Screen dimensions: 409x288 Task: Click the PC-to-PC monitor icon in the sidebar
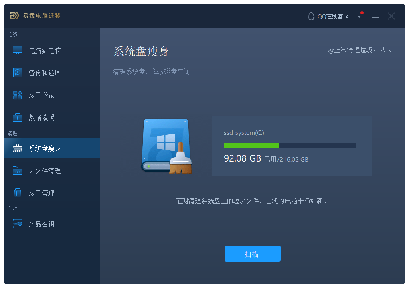click(18, 50)
